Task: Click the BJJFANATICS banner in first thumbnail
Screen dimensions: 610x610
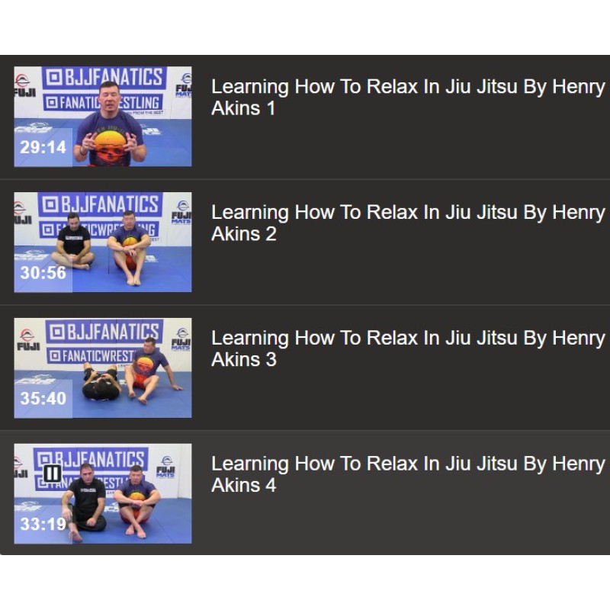Action: (104, 77)
